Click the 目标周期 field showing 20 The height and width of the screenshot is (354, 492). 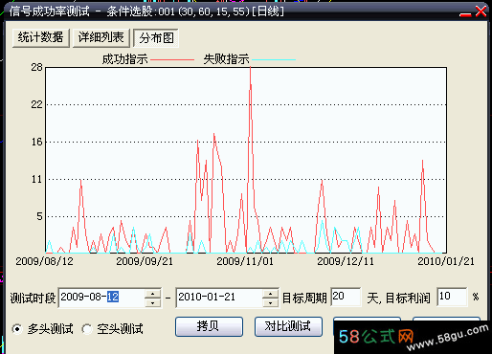346,297
